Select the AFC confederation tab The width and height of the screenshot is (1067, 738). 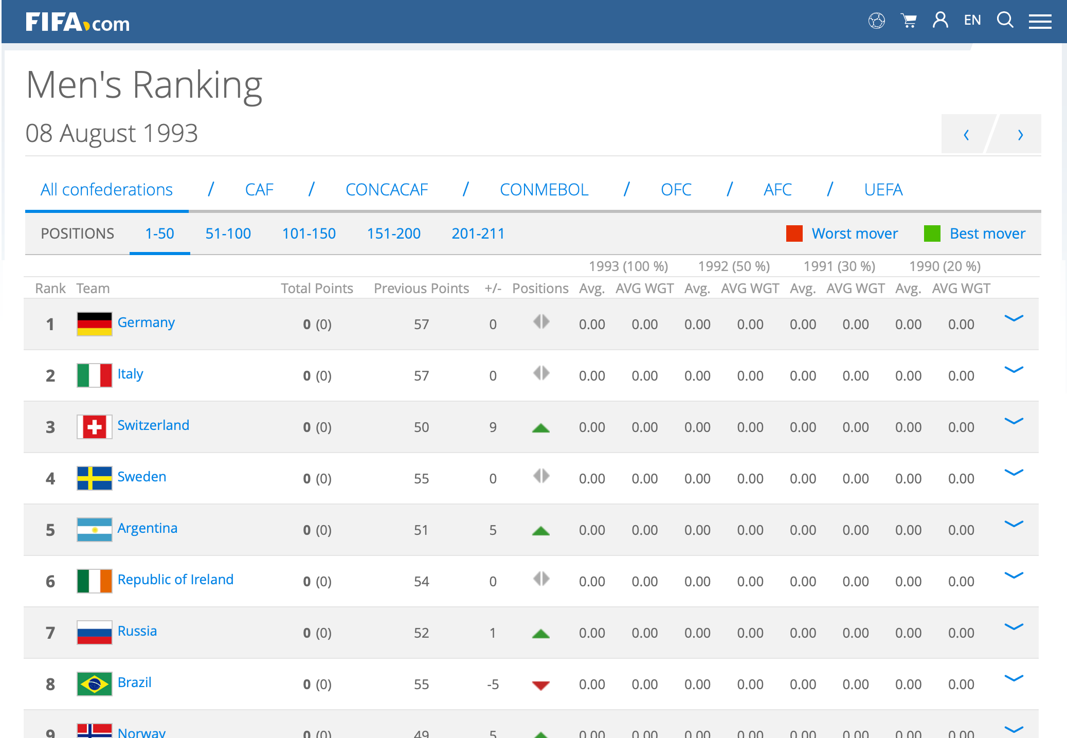(x=777, y=190)
